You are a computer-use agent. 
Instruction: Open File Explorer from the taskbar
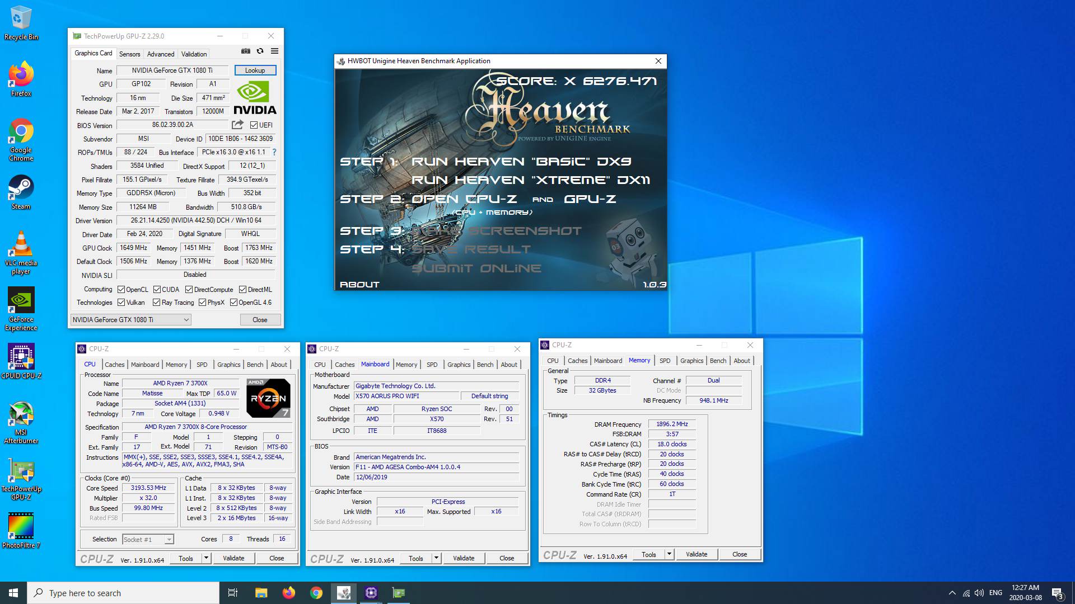(x=261, y=593)
